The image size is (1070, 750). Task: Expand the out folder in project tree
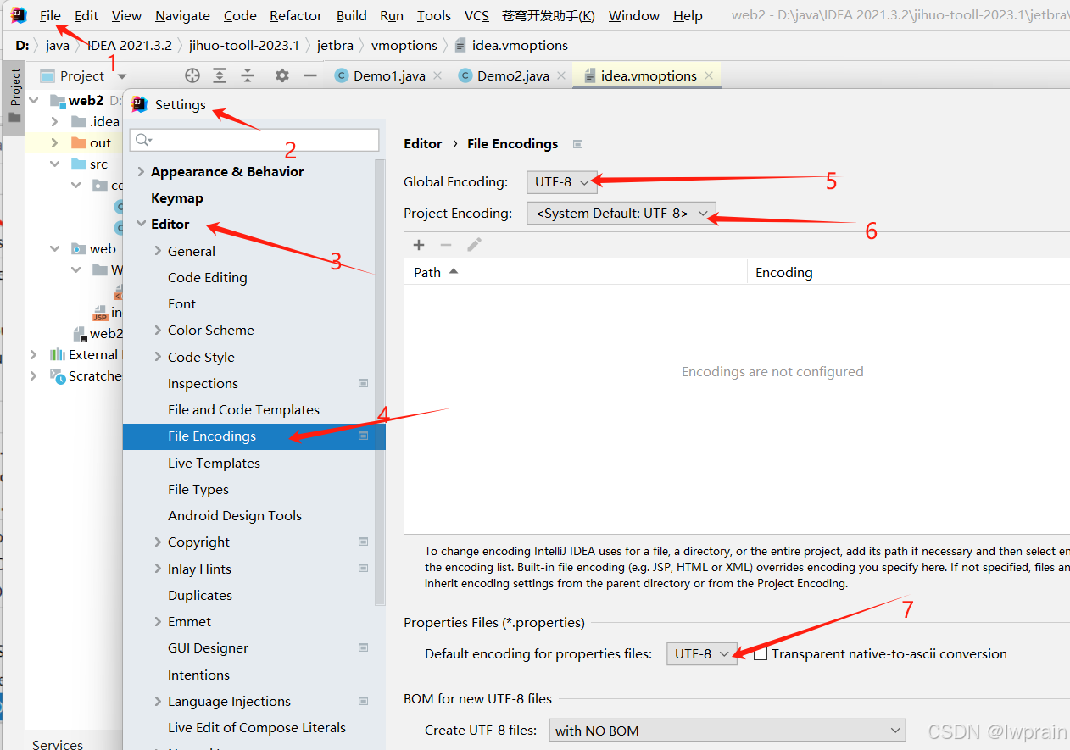[54, 142]
